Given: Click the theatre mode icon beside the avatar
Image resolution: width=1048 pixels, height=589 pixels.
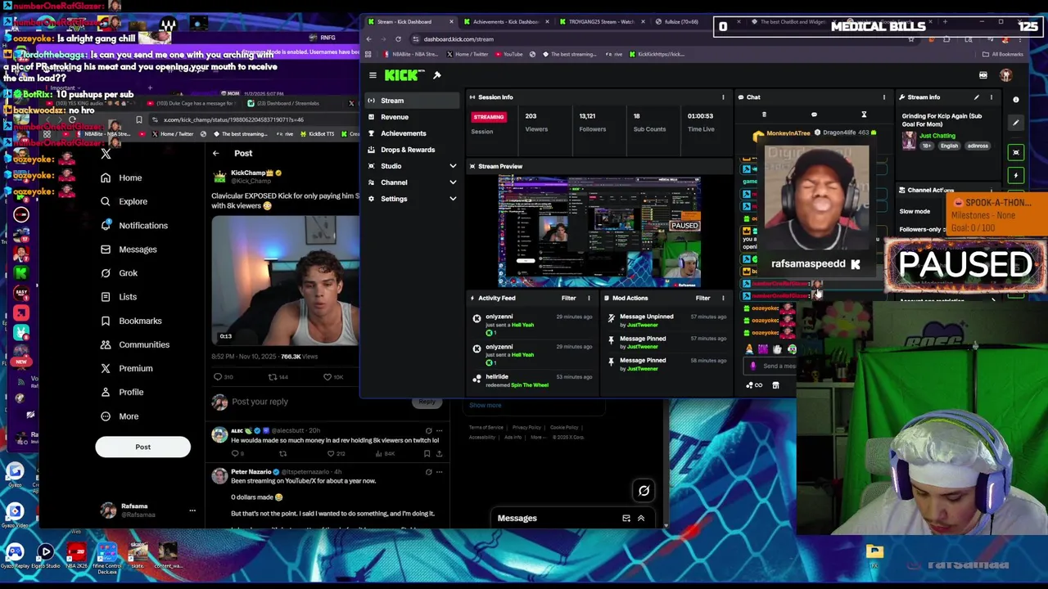Looking at the screenshot, I should (x=983, y=75).
